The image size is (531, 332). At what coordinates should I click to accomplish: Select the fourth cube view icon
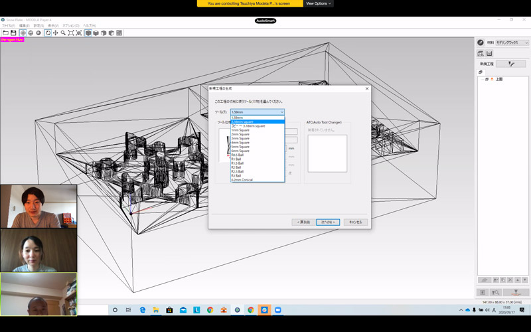112,33
